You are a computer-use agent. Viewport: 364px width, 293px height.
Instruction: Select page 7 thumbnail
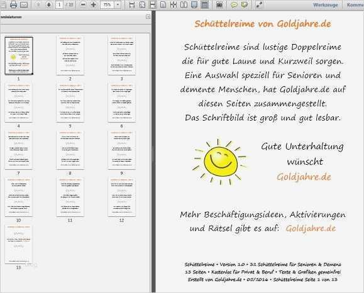tap(19, 150)
